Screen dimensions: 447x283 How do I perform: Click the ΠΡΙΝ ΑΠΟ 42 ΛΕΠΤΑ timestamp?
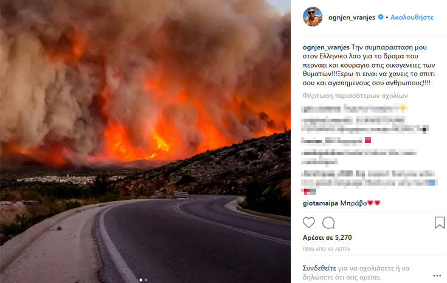[327, 249]
